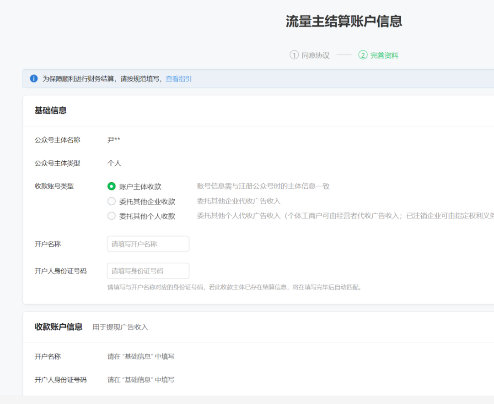Click the 开户名称 input field
Viewport: 494px width, 404px height.
148,244
